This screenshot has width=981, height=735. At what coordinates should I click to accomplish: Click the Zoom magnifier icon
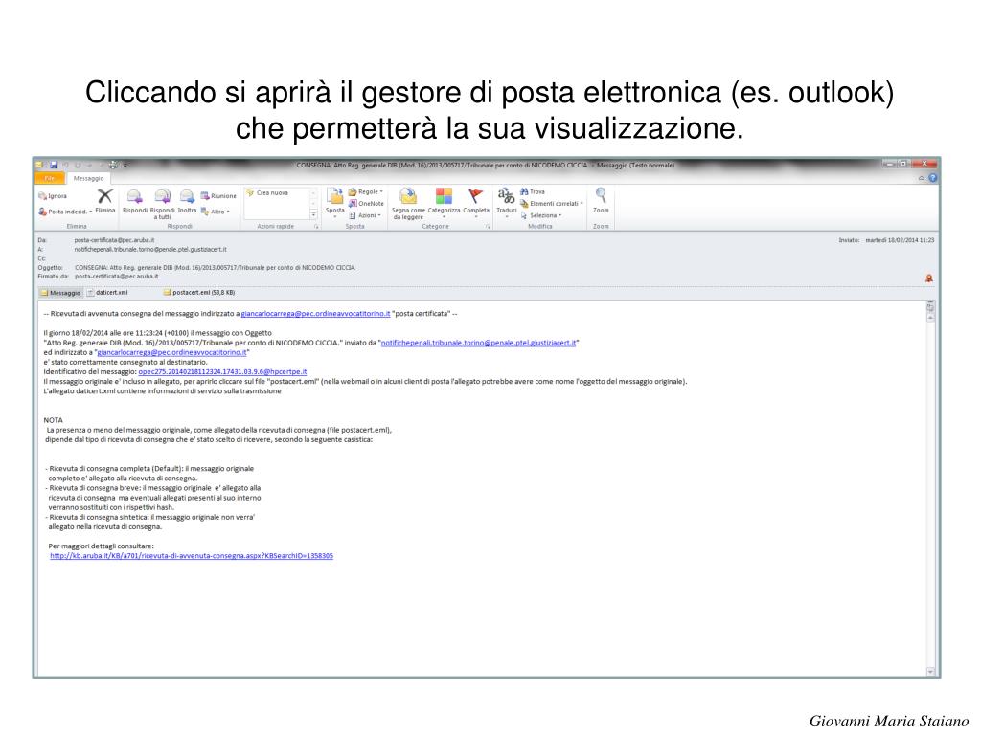(601, 201)
